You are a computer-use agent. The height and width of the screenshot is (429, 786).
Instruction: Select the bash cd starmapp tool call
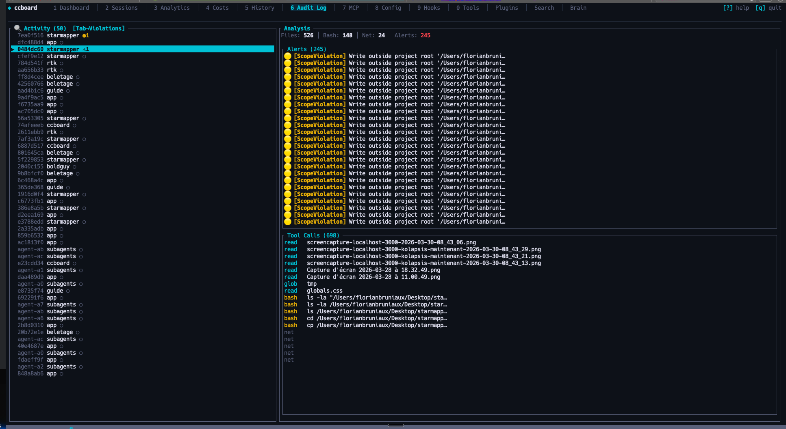point(365,318)
